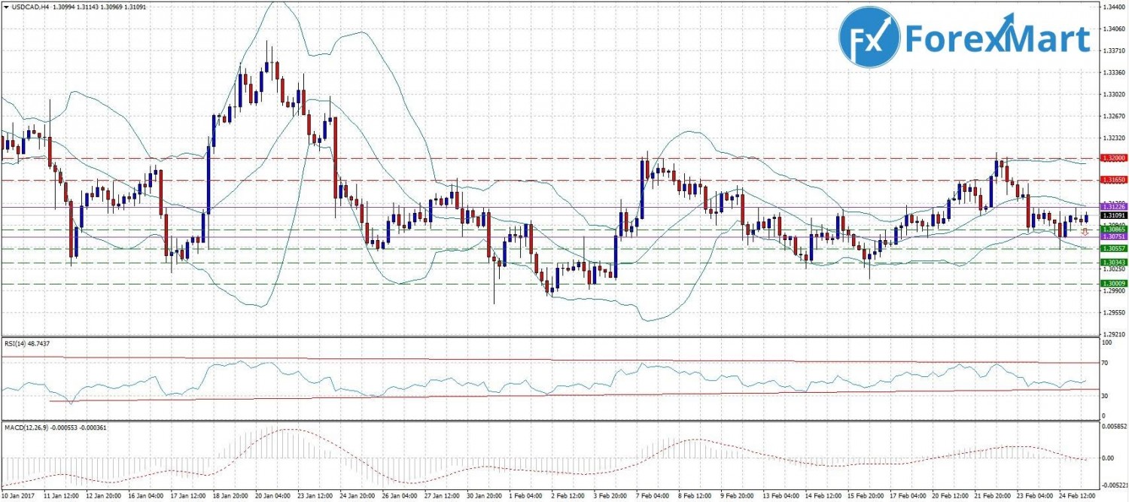Click the red 1.32000 resistance price label
Screen dimensions: 1129x502
pyautogui.click(x=1112, y=158)
